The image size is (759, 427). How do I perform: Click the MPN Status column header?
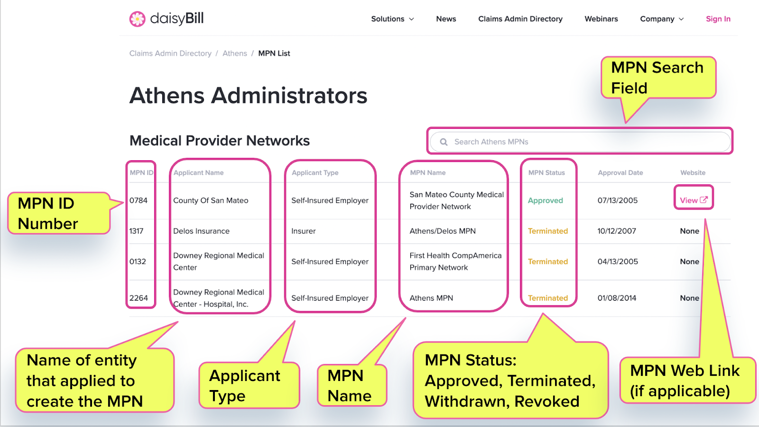pyautogui.click(x=546, y=173)
